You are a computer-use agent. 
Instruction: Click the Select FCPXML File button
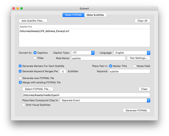click(38, 89)
